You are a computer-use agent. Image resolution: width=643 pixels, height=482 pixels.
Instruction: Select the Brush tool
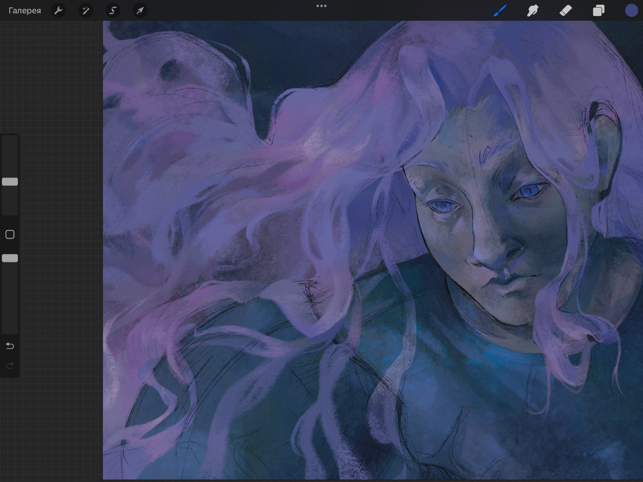500,10
